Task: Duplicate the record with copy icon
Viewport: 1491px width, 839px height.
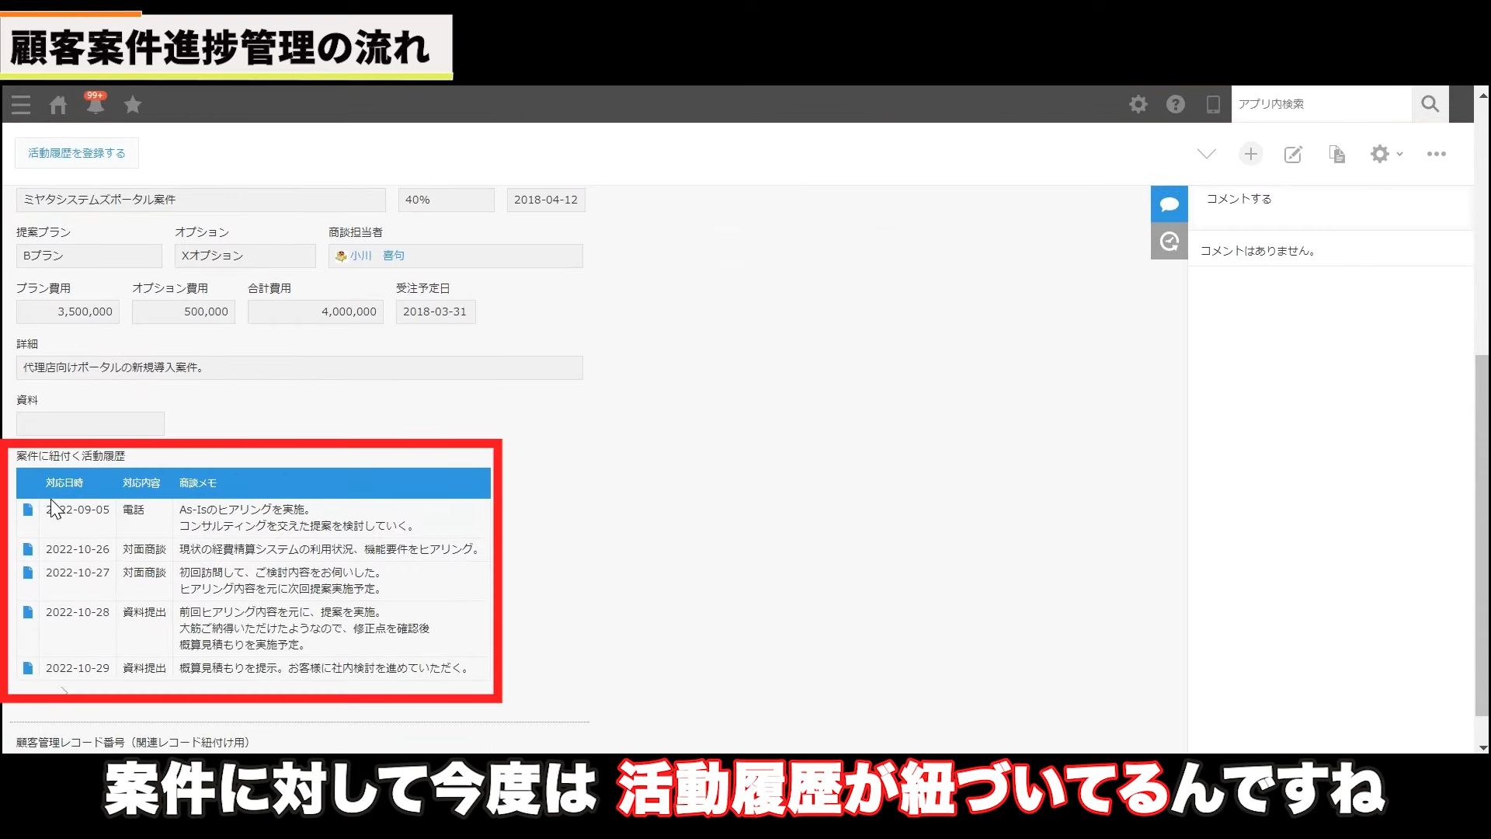Action: pyautogui.click(x=1336, y=154)
